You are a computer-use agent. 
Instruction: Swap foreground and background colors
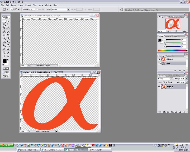(8, 60)
